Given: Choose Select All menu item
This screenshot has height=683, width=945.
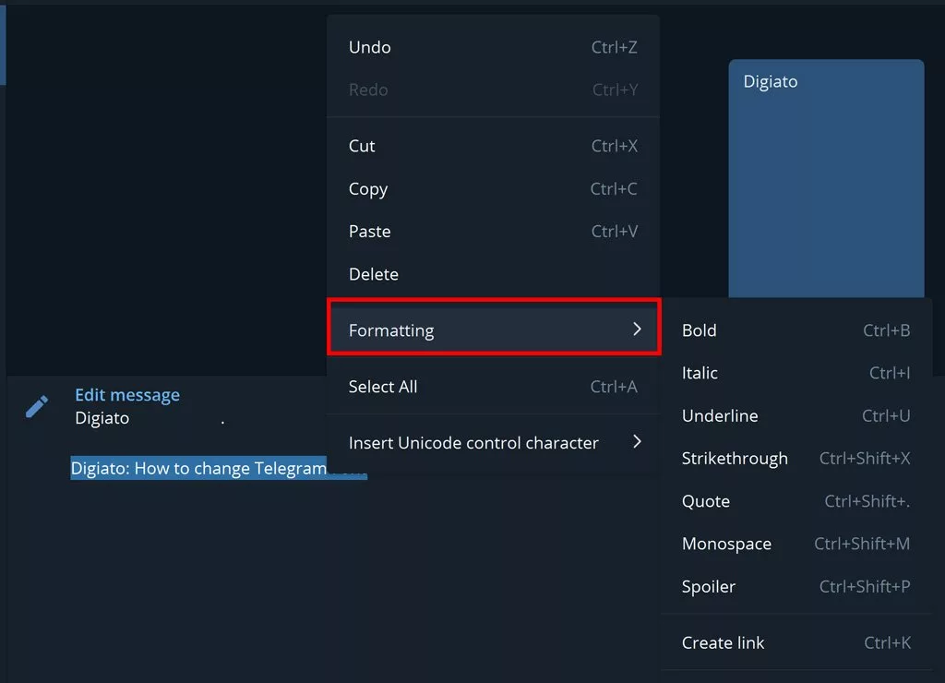Looking at the screenshot, I should coord(383,387).
